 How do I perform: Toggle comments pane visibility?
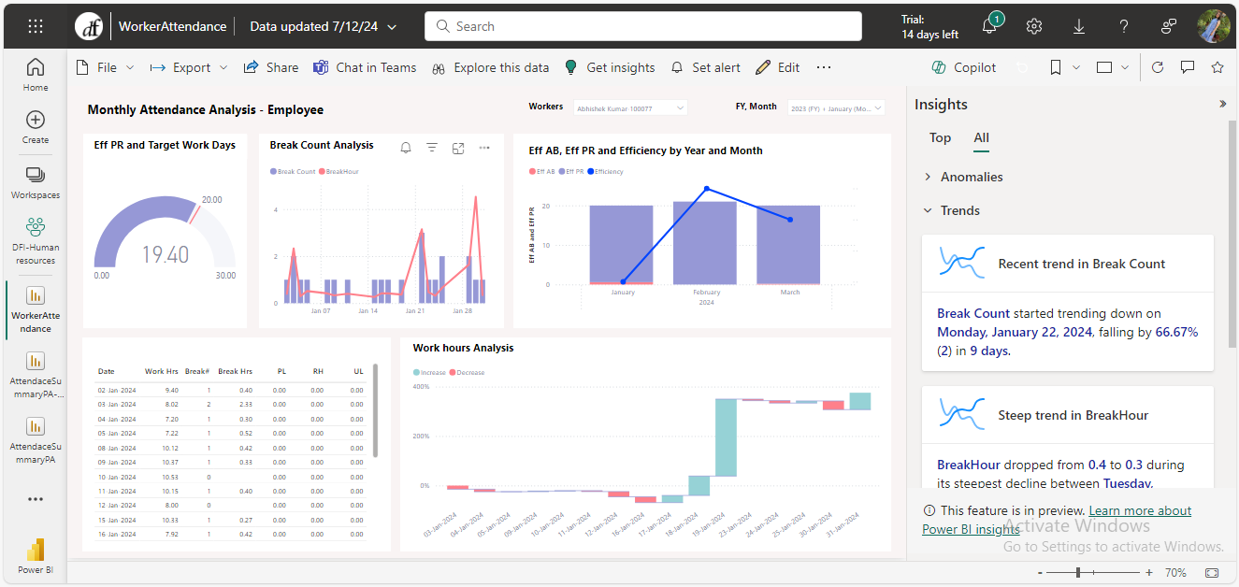pyautogui.click(x=1189, y=66)
